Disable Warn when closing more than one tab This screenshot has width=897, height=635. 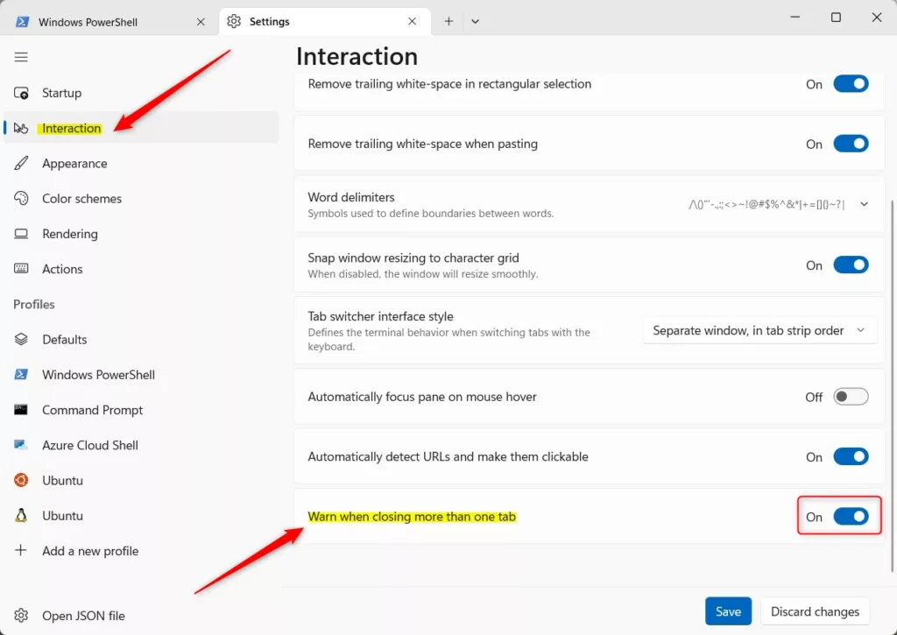click(x=851, y=517)
